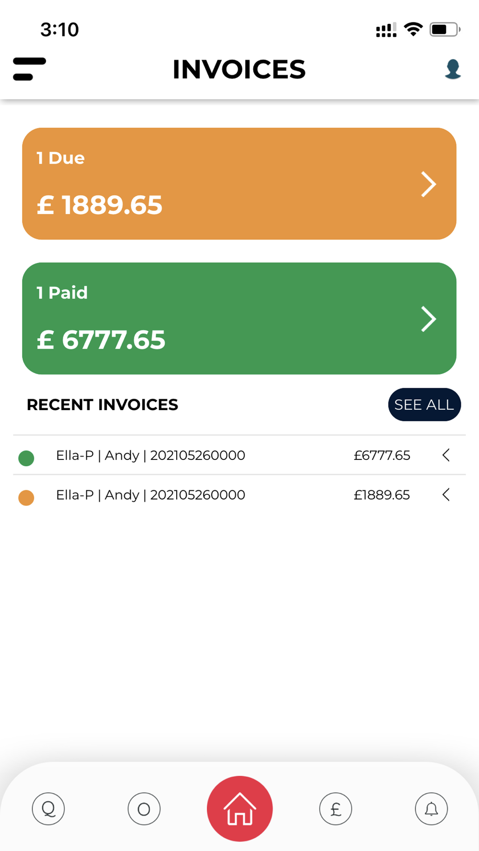Tap the Wi-Fi icon in status bar
Screen dimensions: 479x851
pos(413,29)
